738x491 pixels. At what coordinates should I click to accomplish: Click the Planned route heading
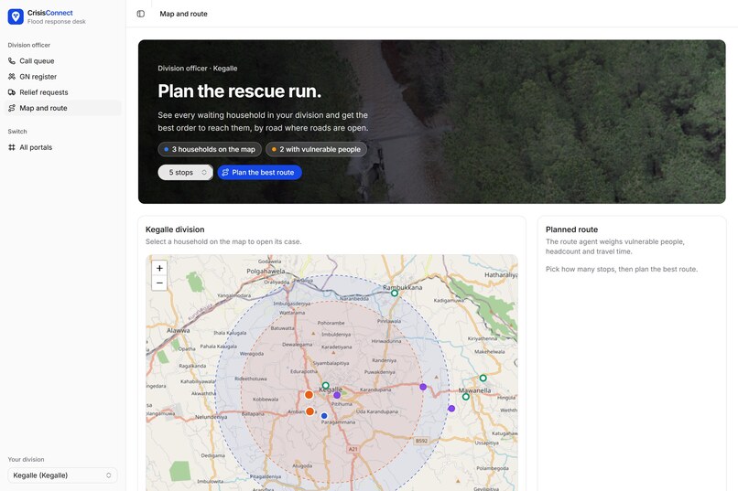(571, 229)
